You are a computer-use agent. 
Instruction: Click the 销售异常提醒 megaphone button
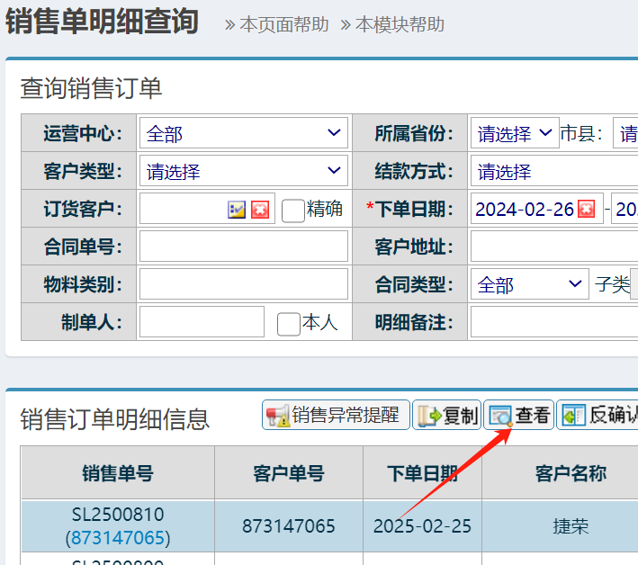pos(337,415)
